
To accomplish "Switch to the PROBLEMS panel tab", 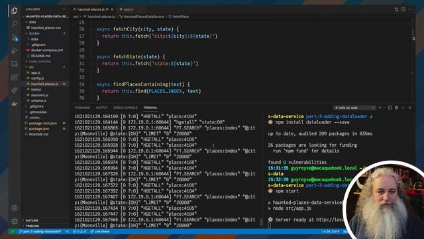I will 82,108.
